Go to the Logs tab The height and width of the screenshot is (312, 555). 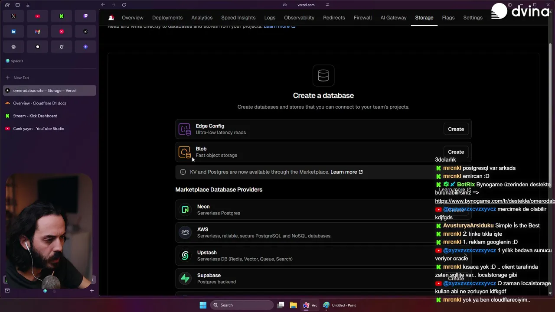[x=270, y=18]
